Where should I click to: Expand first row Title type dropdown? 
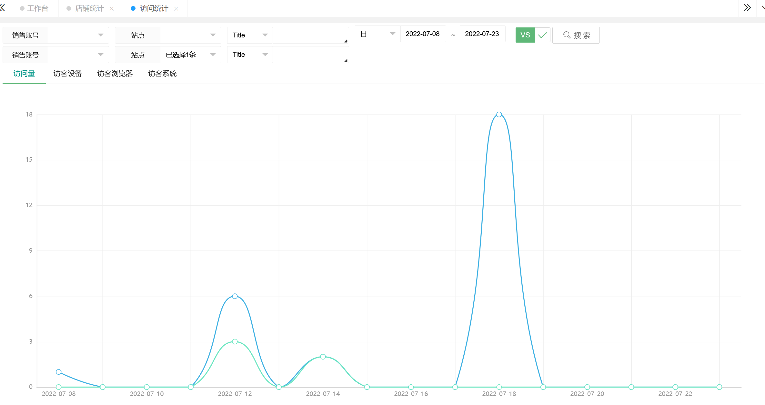[x=250, y=35]
